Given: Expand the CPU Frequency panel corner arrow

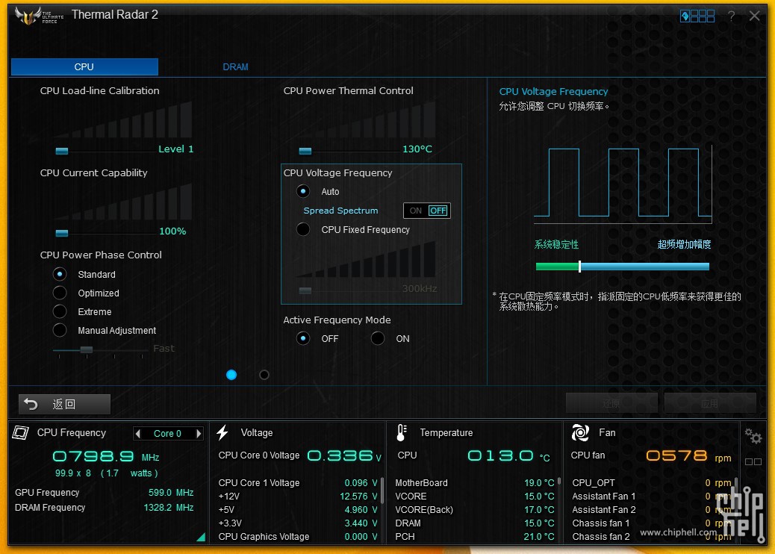Looking at the screenshot, I should point(201,537).
